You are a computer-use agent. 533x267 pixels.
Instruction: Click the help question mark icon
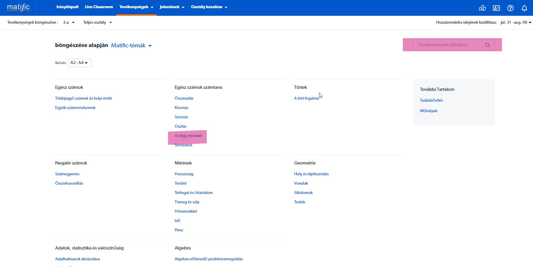point(510,8)
